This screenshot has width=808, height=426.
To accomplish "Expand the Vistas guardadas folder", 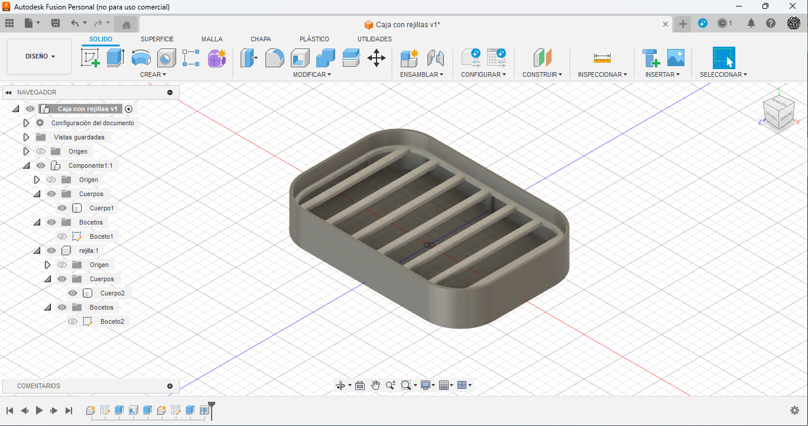I will [26, 137].
